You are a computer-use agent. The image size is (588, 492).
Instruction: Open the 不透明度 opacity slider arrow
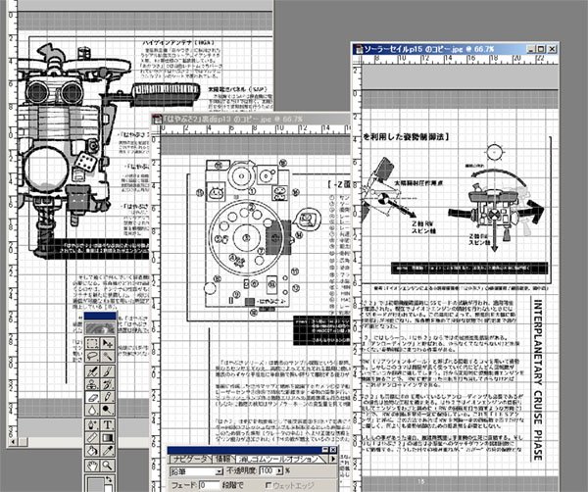279,471
